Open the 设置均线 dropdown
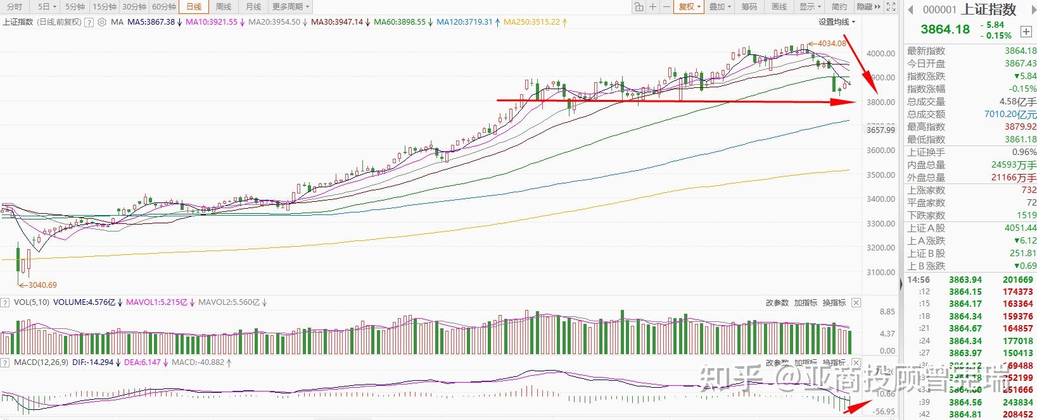The width and height of the screenshot is (1037, 420). click(837, 22)
